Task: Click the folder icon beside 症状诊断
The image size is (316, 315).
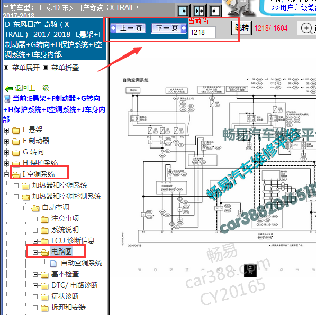Action: pos(44,297)
